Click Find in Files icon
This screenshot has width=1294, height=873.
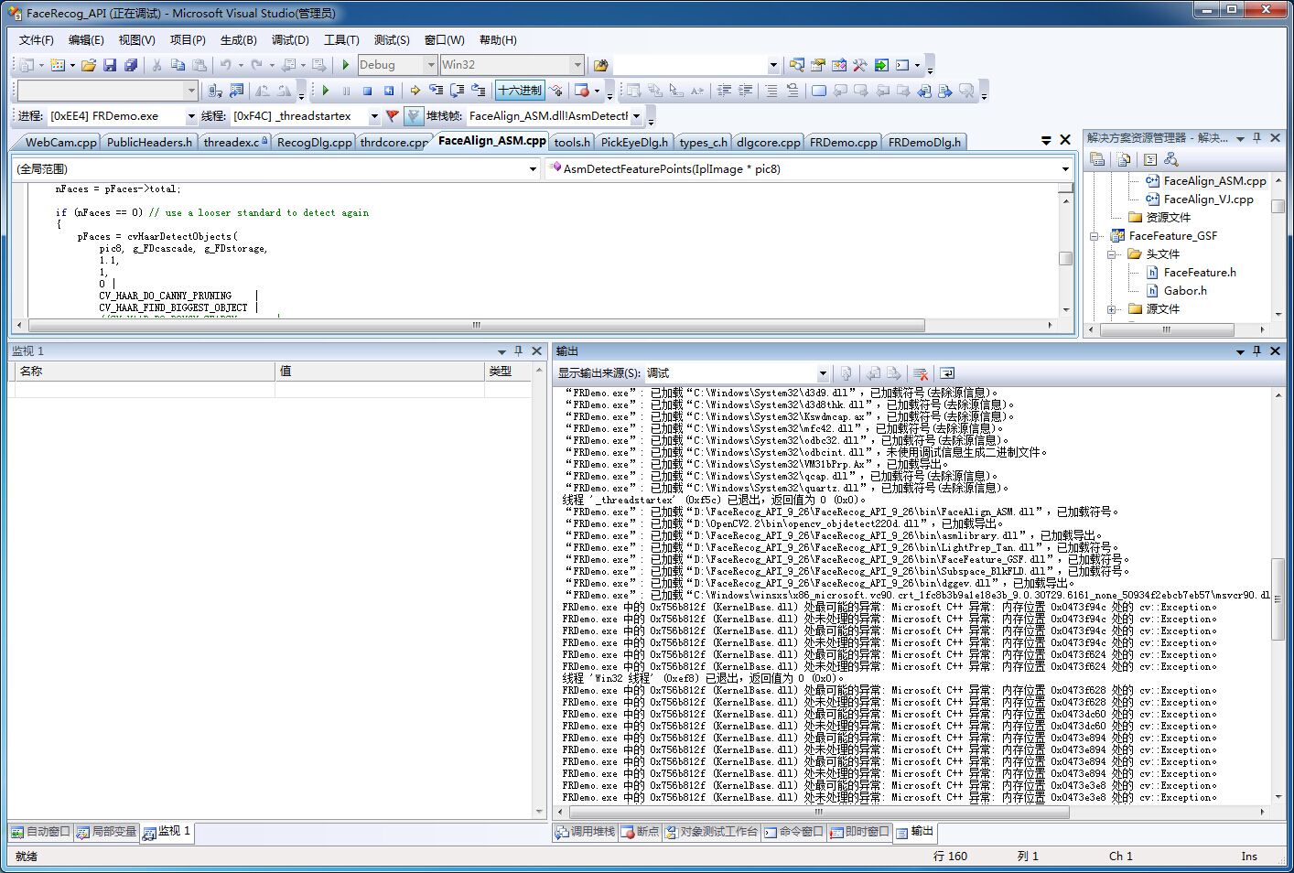point(600,65)
